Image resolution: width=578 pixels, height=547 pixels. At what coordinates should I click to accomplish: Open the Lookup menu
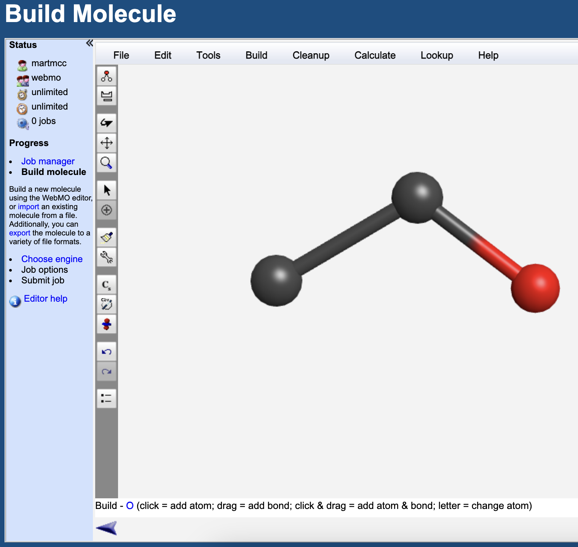437,55
